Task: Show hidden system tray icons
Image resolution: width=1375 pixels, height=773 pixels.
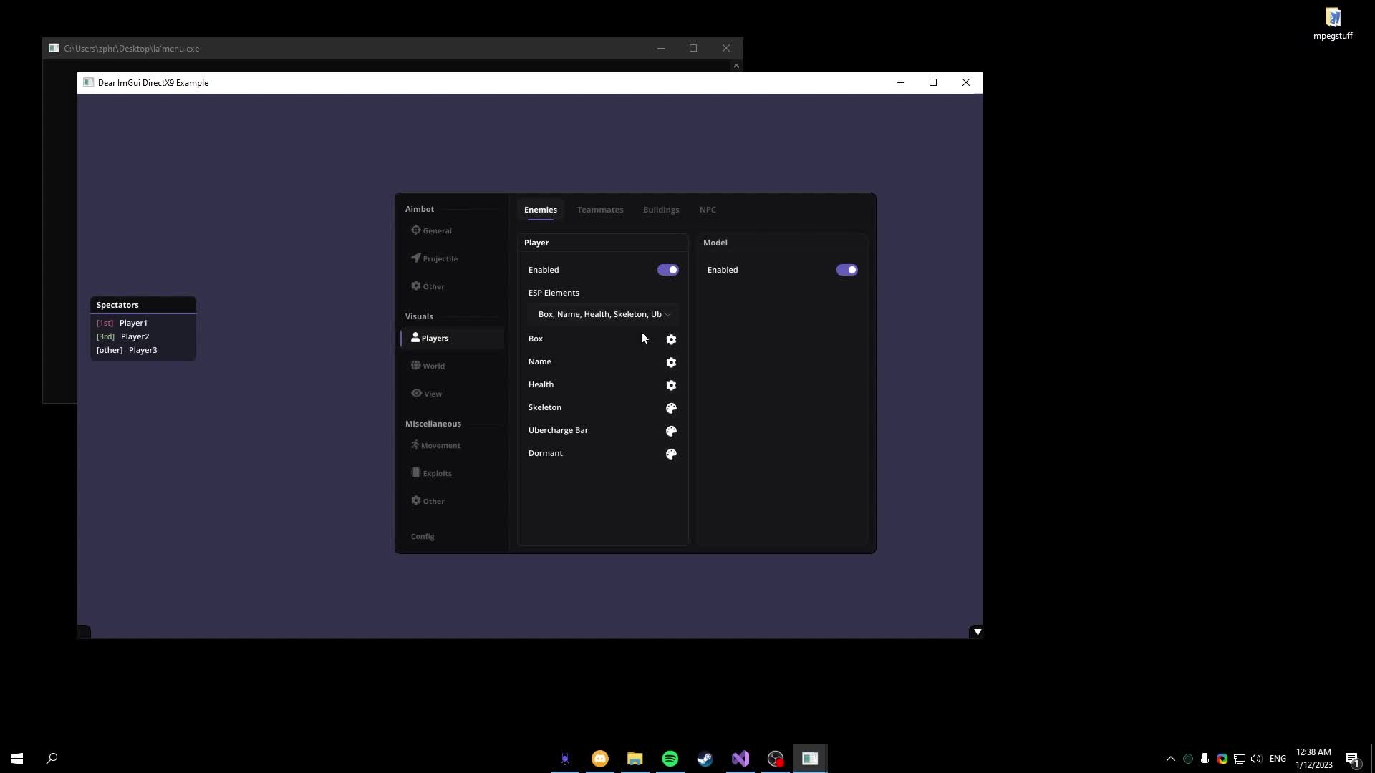Action: click(x=1170, y=759)
